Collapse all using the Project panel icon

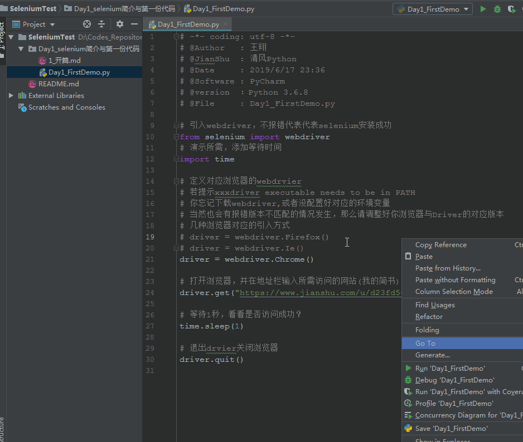(x=101, y=24)
